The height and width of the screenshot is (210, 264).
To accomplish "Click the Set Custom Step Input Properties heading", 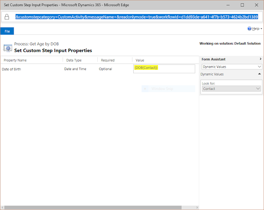I will (53, 50).
